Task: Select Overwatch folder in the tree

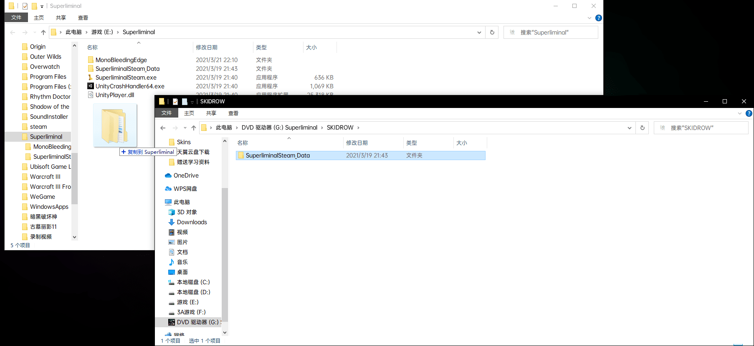Action: [x=41, y=67]
